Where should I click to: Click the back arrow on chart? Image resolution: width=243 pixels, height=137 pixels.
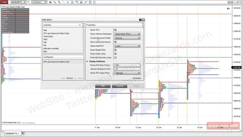click(x=229, y=8)
